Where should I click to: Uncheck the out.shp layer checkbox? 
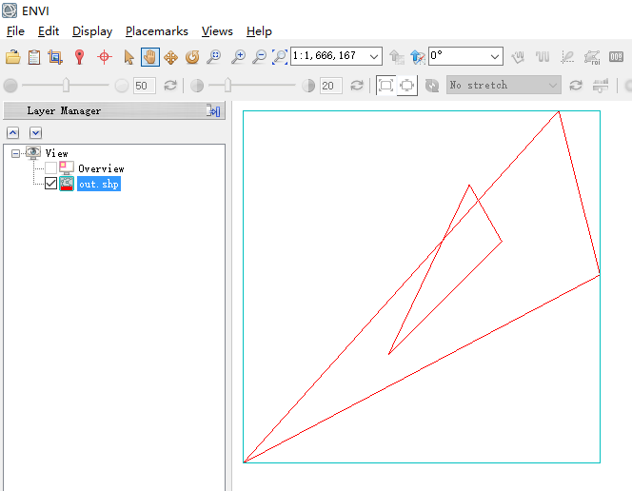point(51,184)
